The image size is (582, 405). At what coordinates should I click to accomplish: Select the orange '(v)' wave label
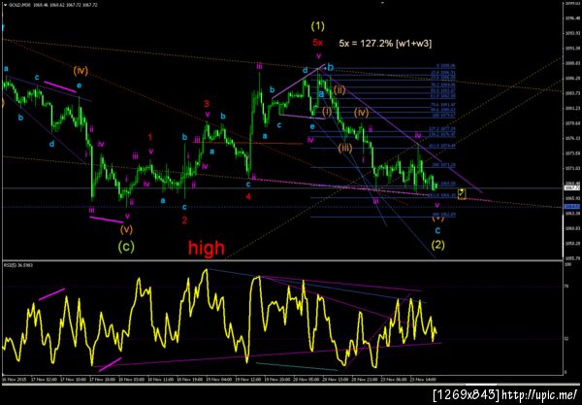(126, 229)
